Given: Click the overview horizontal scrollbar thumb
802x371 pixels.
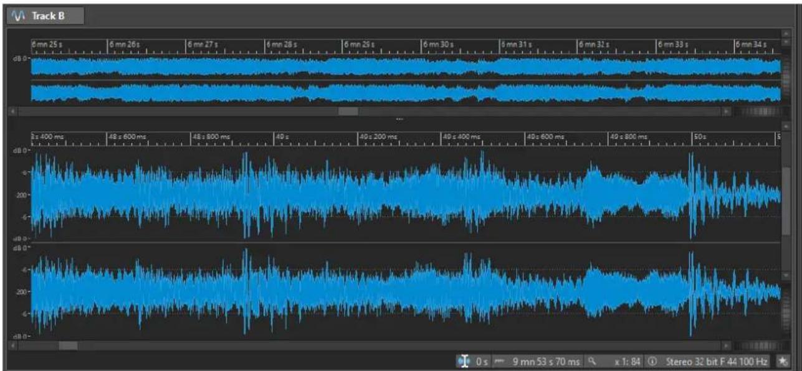Looking at the screenshot, I should (x=348, y=111).
